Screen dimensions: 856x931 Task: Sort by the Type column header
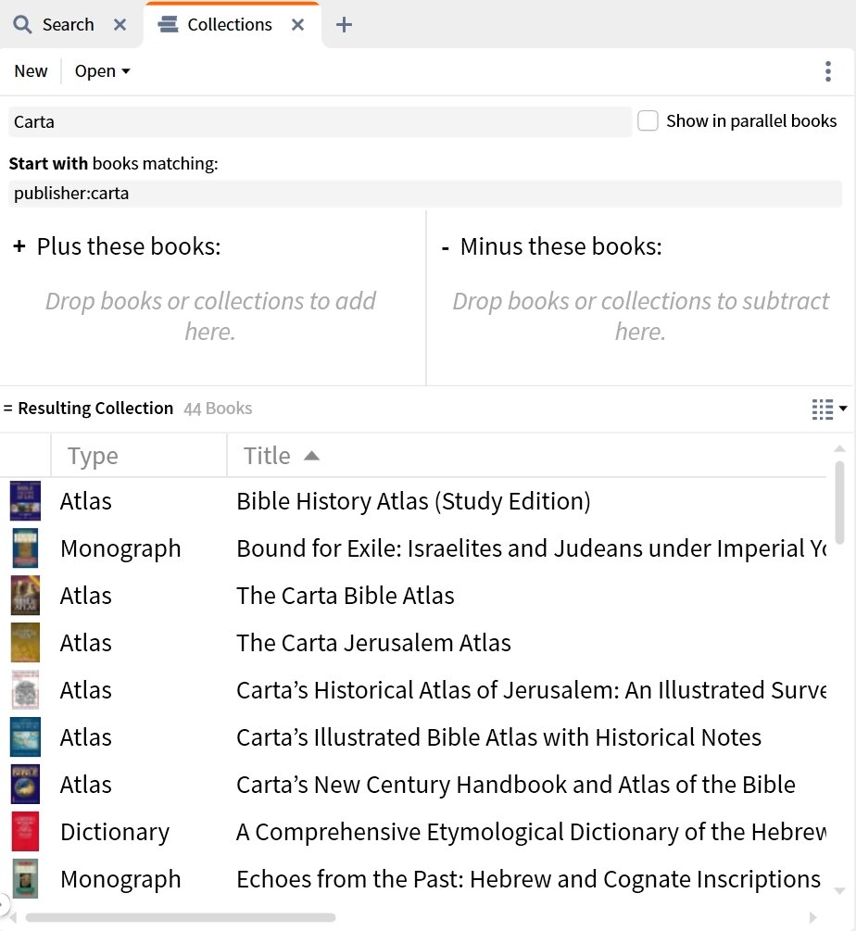pos(93,456)
